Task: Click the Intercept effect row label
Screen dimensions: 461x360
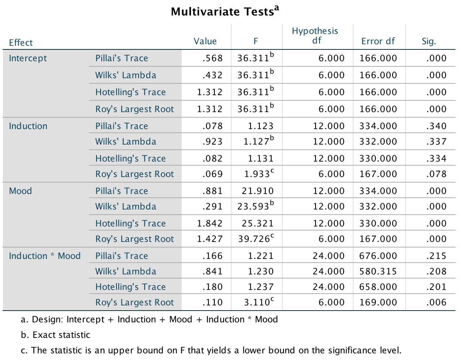Action: point(28,58)
